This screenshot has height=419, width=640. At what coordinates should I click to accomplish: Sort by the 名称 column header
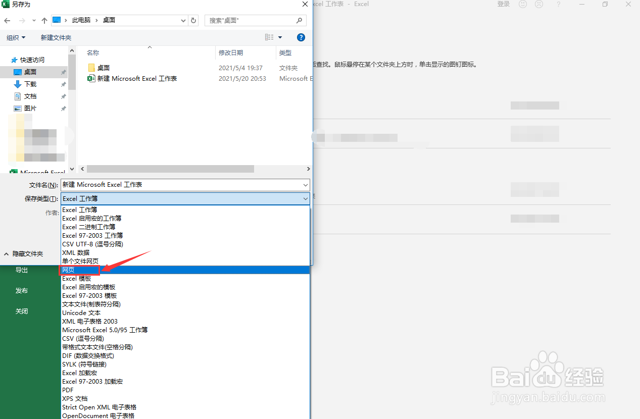pos(93,53)
